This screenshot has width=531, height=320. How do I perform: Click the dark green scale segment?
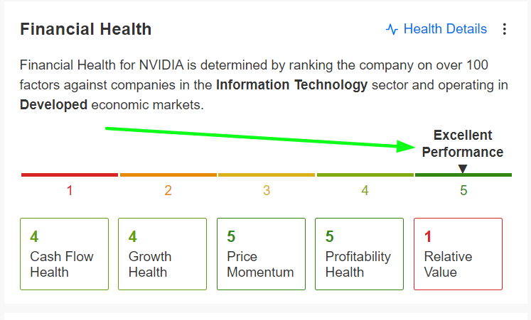(x=463, y=175)
